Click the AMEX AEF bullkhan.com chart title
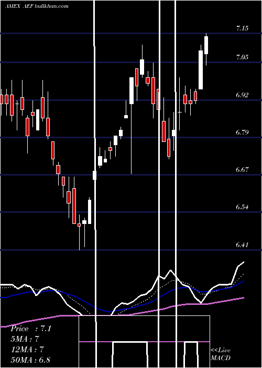 point(37,6)
